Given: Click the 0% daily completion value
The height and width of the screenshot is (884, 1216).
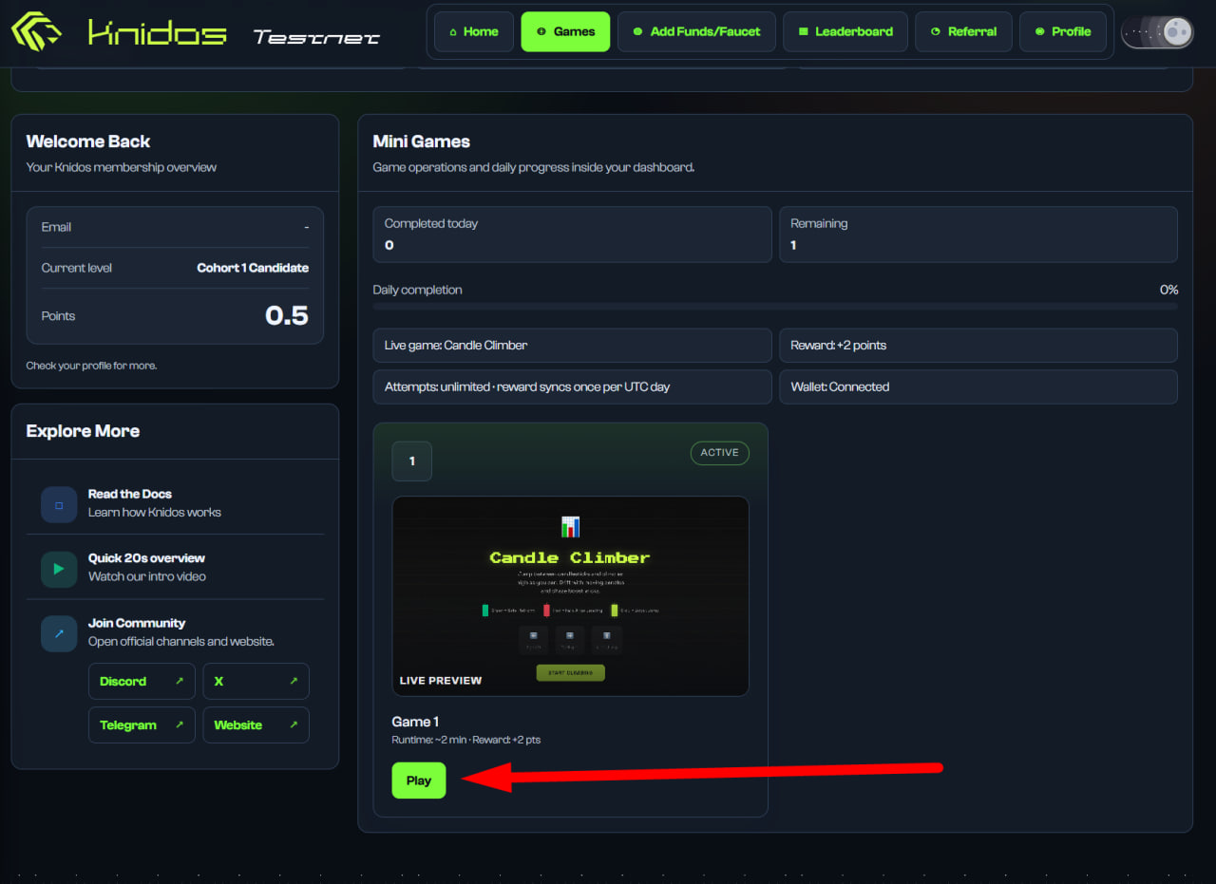Looking at the screenshot, I should coord(1168,290).
